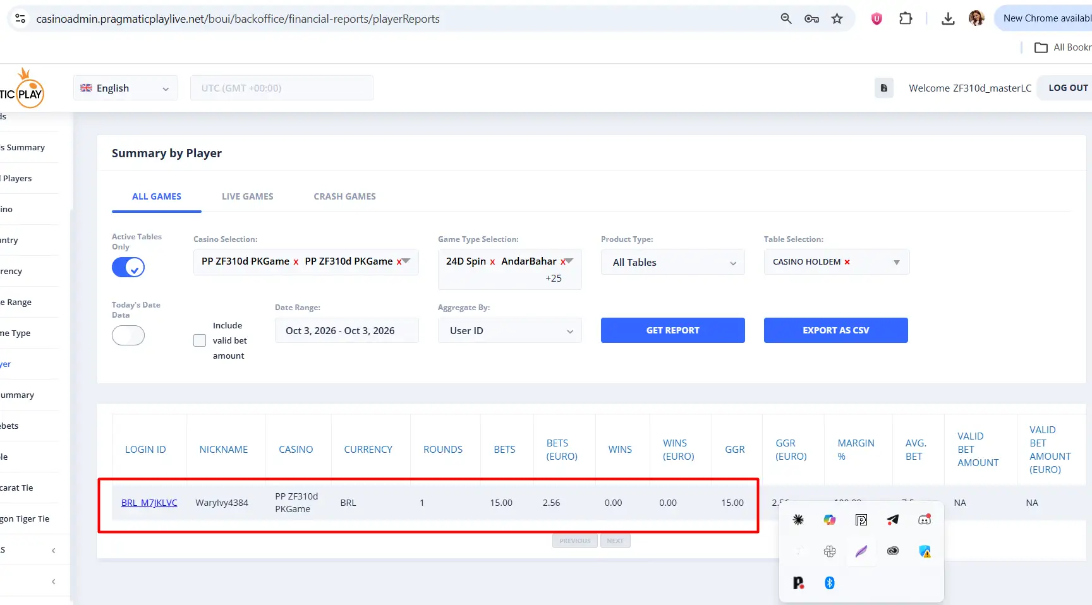The width and height of the screenshot is (1092, 605).
Task: Click the GET REPORT button
Action: pos(672,330)
